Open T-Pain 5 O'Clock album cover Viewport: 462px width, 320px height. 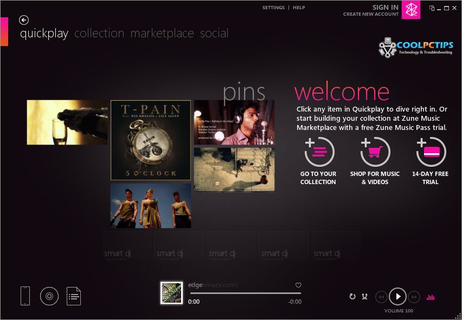point(151,140)
